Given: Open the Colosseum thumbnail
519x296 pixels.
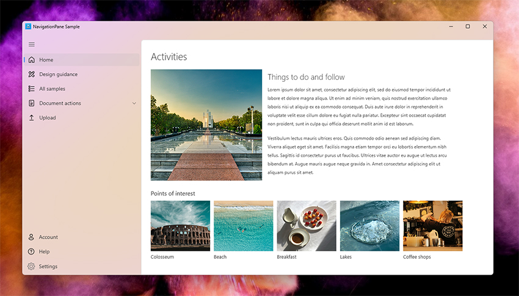Looking at the screenshot, I should 180,226.
